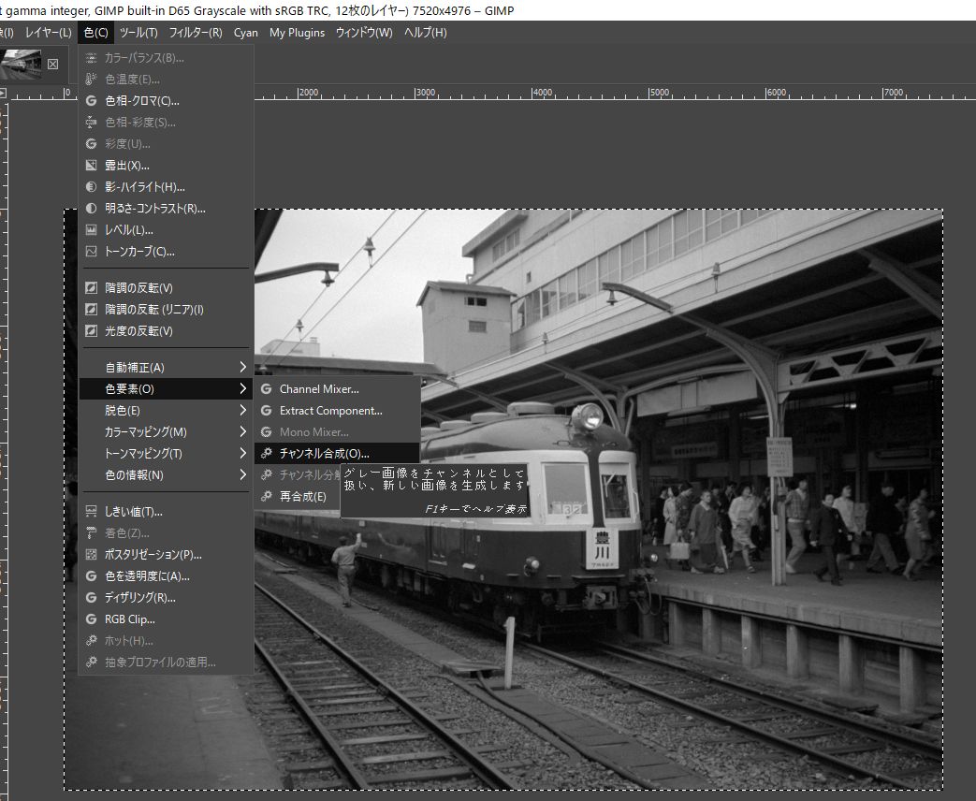This screenshot has width=976, height=801.
Task: Expand the 色の情報(N) submenu arrow
Action: point(242,474)
